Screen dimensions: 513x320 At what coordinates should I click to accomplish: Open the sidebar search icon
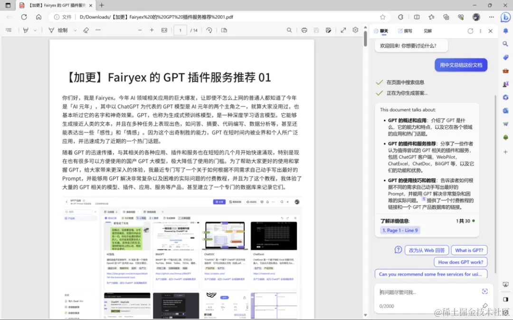point(505,44)
